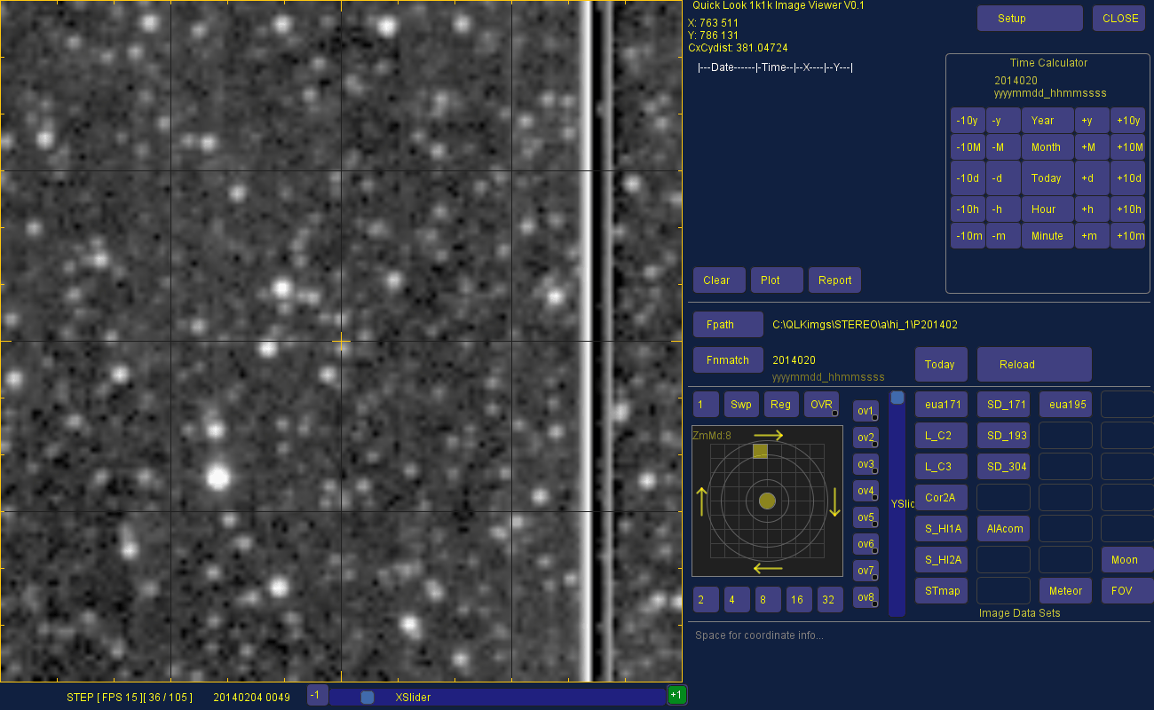Viewport: 1154px width, 710px height.
Task: Load the L_C3 data set
Action: [x=941, y=467]
